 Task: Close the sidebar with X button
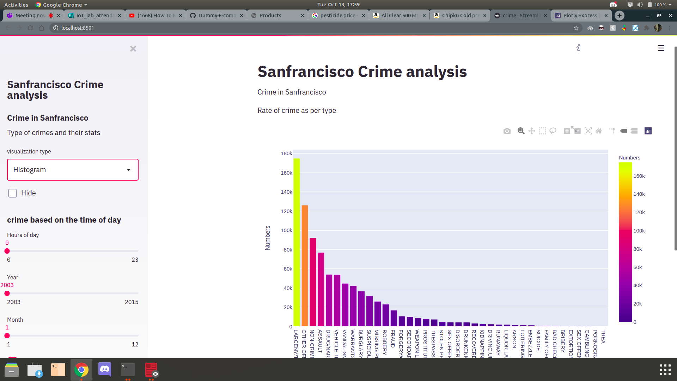[x=133, y=49]
